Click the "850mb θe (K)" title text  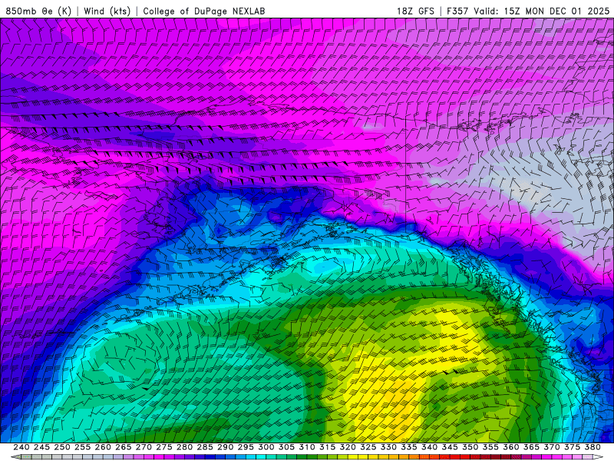click(x=38, y=11)
